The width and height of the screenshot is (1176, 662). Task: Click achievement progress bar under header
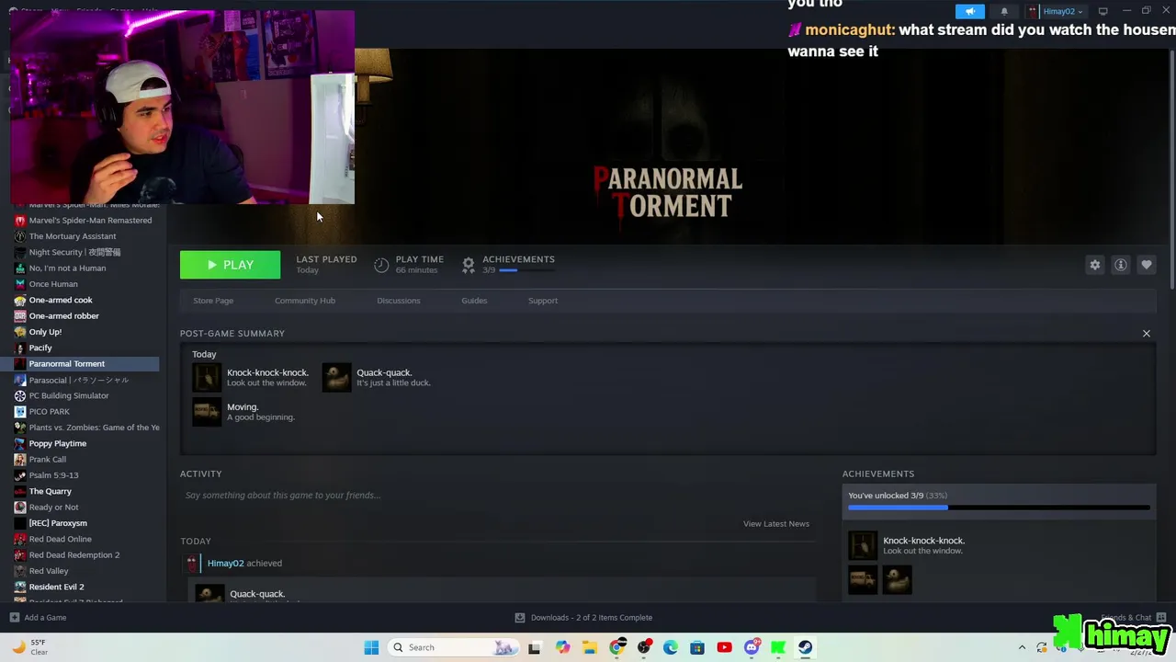point(526,270)
